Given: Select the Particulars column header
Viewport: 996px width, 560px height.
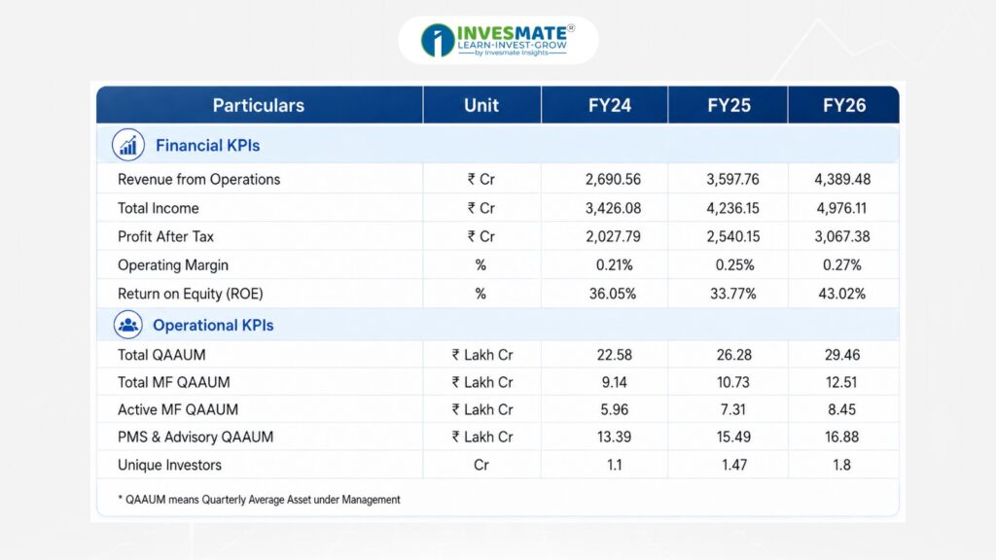Looking at the screenshot, I should [x=259, y=105].
